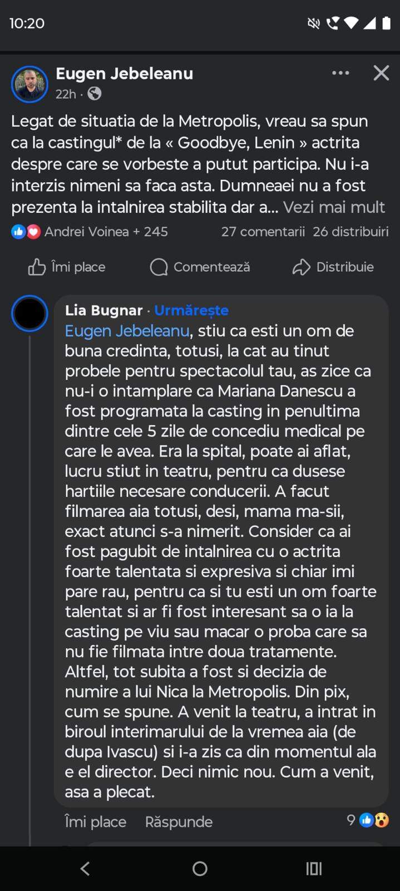The width and height of the screenshot is (400, 891).
Task: Open Android recent apps button
Action: click(314, 869)
